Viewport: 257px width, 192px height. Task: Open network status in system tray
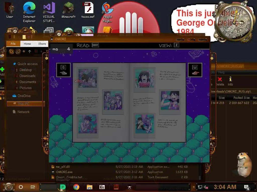click(200, 187)
